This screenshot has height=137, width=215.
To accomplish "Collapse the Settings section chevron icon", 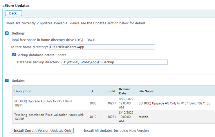I will pos(7,33).
